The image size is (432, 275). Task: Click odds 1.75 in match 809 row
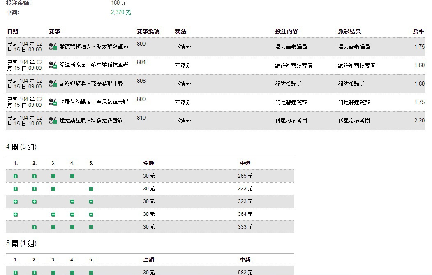click(419, 102)
